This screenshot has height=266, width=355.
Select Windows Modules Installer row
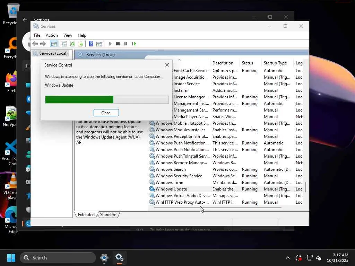226,130
